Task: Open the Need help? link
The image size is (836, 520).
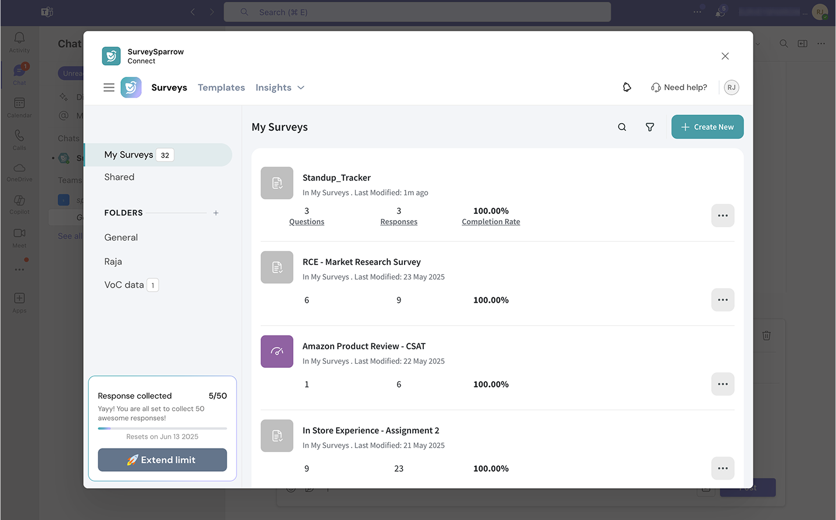Action: click(x=679, y=88)
